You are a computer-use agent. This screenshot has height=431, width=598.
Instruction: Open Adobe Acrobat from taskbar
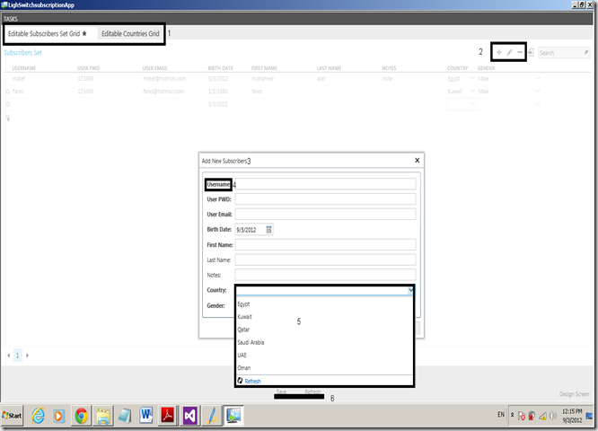pyautogui.click(x=168, y=415)
